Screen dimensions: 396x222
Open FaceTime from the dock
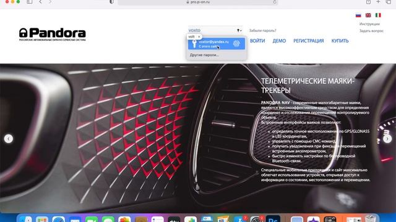[92, 219]
